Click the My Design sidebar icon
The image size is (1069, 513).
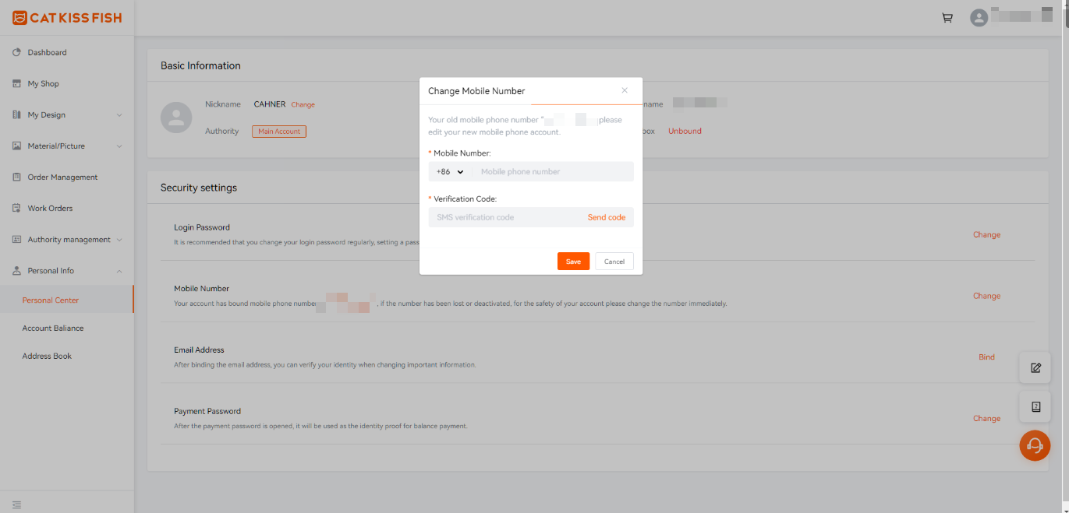[16, 114]
